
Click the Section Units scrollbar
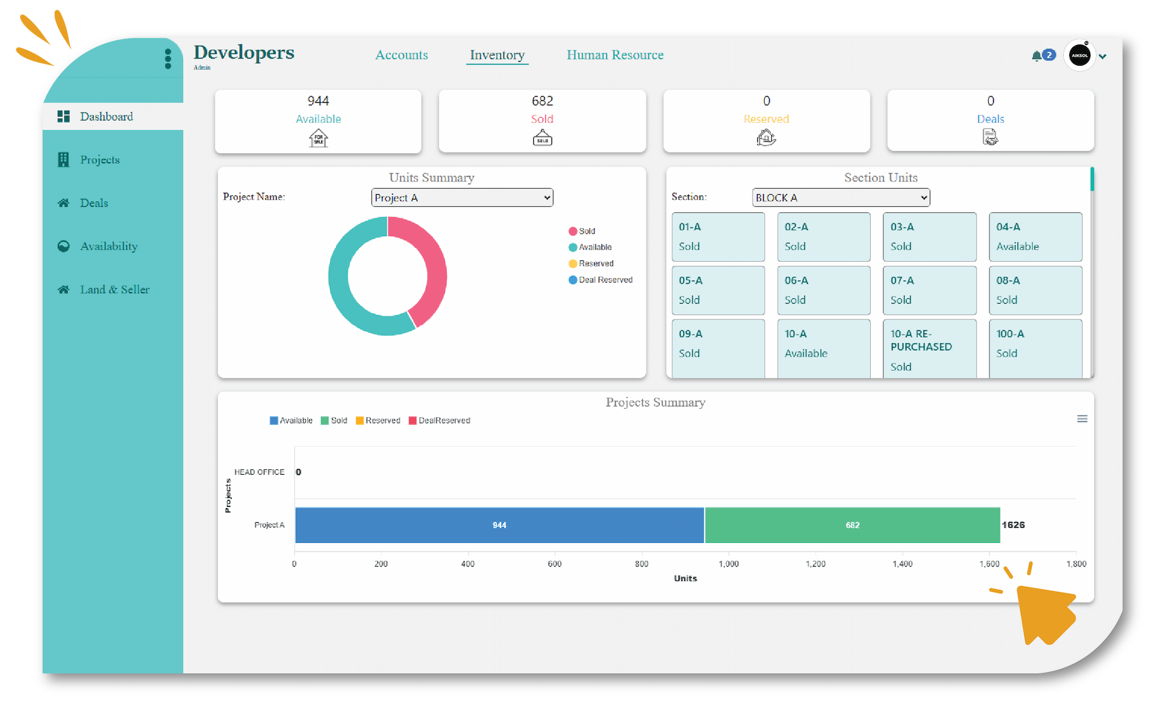[x=1092, y=180]
